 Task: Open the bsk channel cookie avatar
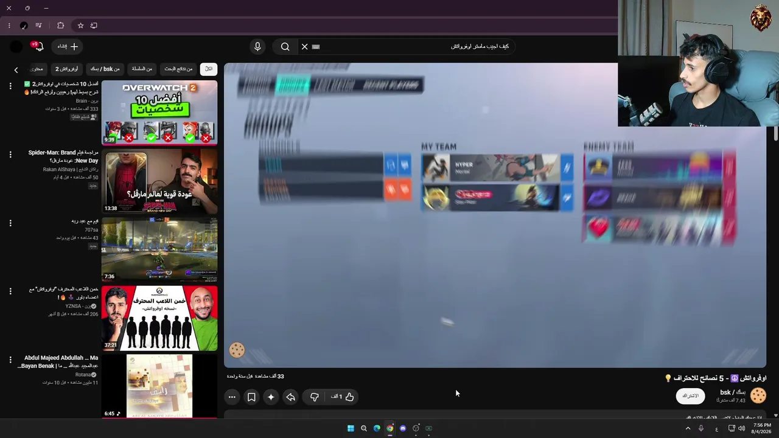pyautogui.click(x=758, y=395)
